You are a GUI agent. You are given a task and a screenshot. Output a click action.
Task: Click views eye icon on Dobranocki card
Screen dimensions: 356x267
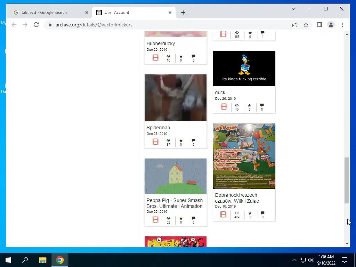pos(237,213)
